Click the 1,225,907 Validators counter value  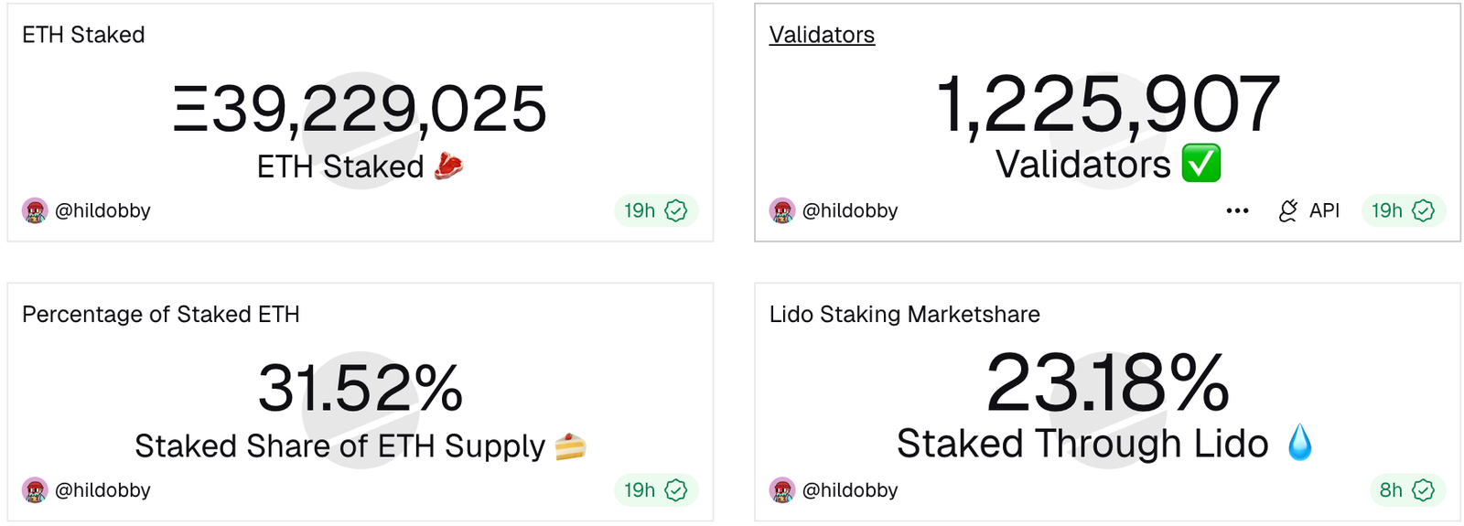click(1108, 104)
